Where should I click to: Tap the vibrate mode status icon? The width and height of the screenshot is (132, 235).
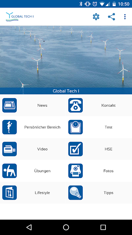[87, 4]
